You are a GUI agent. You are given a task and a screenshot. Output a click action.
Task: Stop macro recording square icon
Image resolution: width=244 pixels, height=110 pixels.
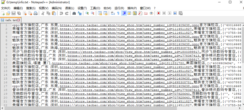coord(164,13)
